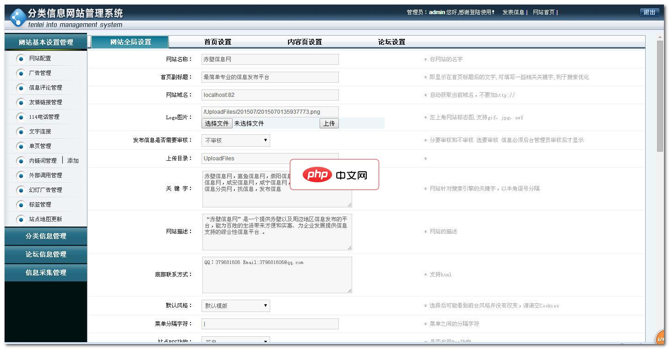The image size is (669, 349).
Task: Open 单页管理 in sidebar
Action: click(x=40, y=146)
